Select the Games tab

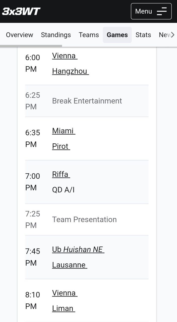117,35
